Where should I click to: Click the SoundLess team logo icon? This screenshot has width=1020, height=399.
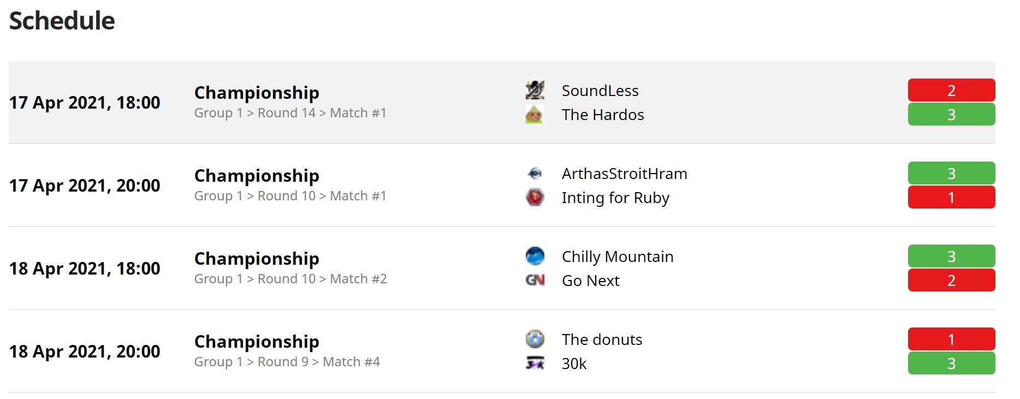click(535, 90)
